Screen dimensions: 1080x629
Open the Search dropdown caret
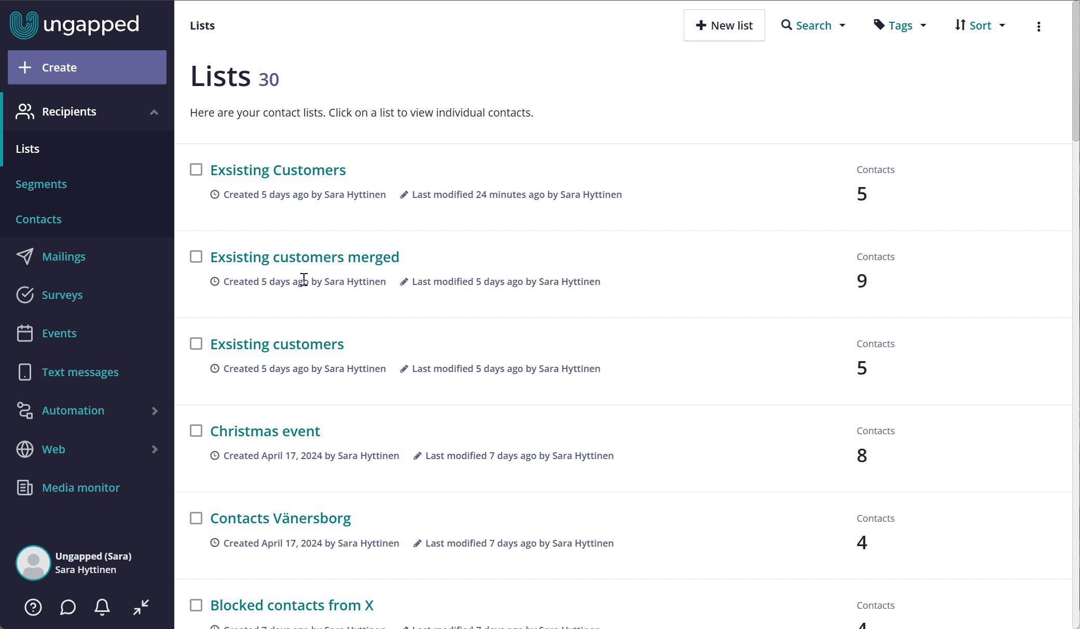(x=842, y=25)
